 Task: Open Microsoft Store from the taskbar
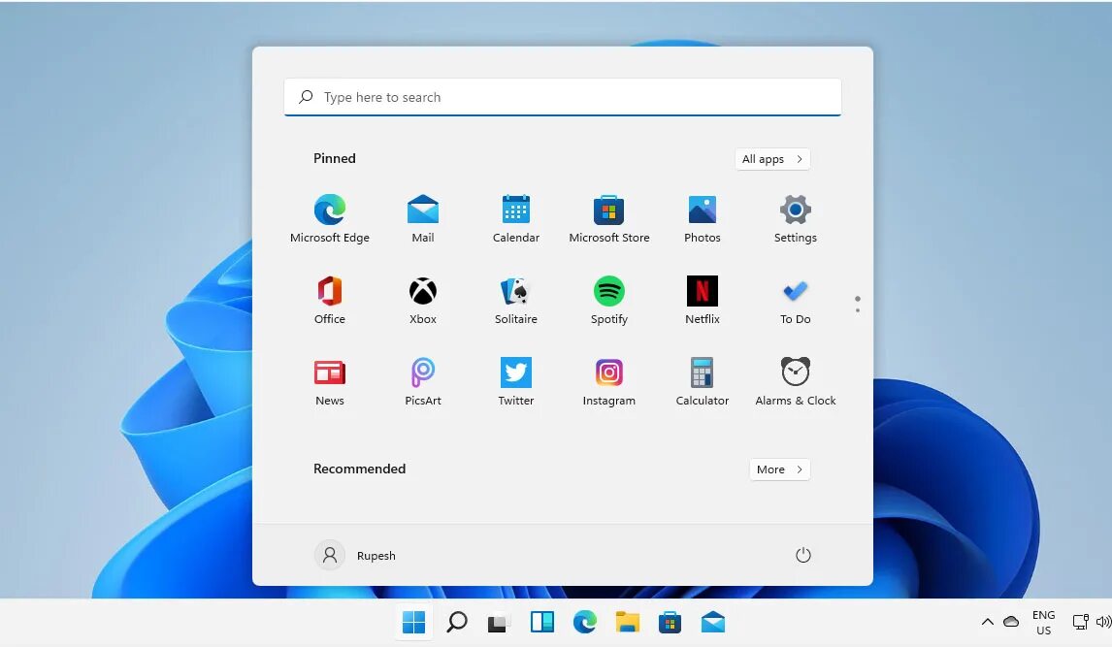pyautogui.click(x=670, y=622)
